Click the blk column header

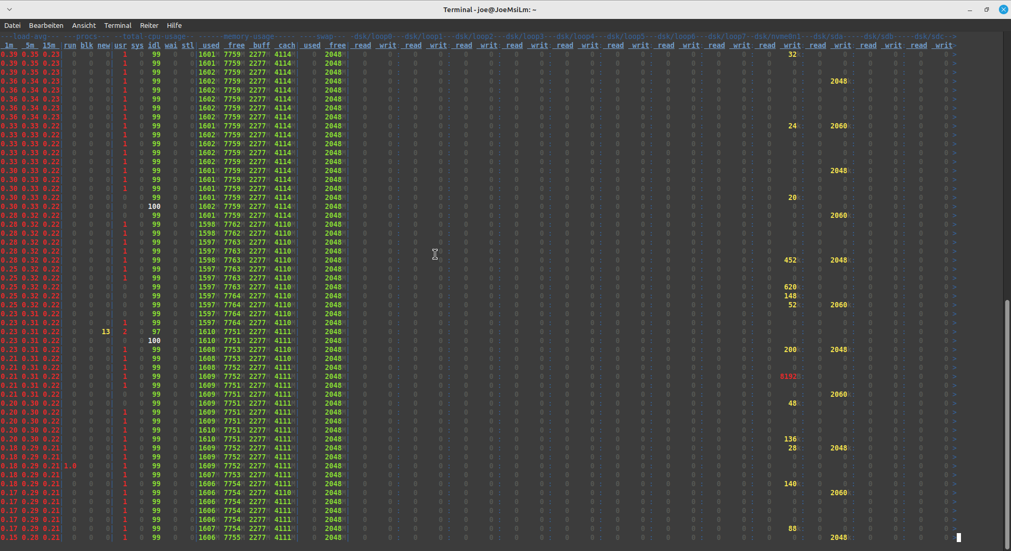(87, 45)
